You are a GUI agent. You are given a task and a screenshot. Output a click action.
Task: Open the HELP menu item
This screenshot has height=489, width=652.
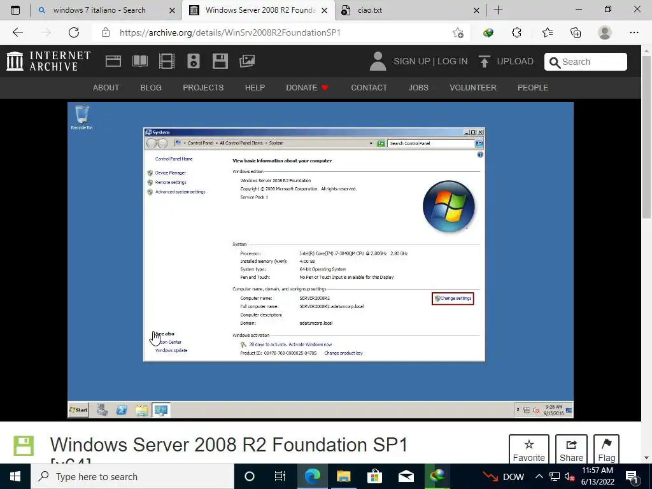[255, 88]
